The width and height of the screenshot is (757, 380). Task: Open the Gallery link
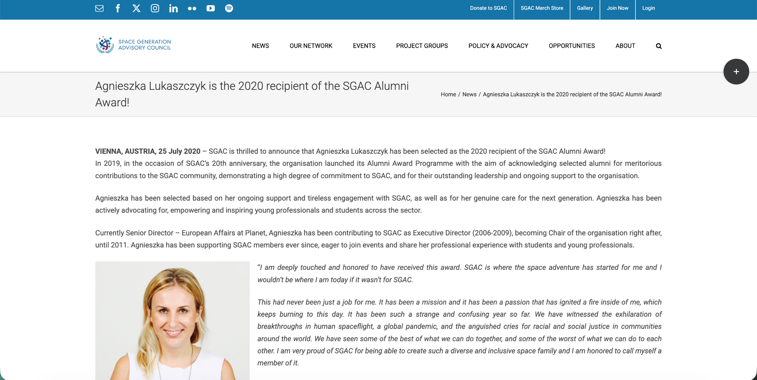coord(585,8)
